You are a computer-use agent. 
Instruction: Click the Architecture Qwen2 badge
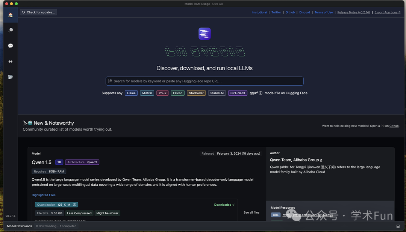82,162
